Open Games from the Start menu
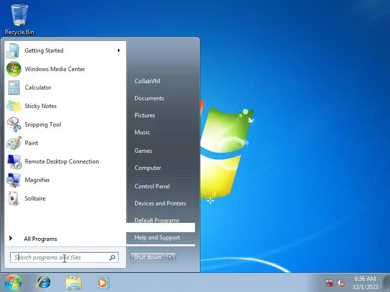Screen dimensions: 390x292 (143, 151)
